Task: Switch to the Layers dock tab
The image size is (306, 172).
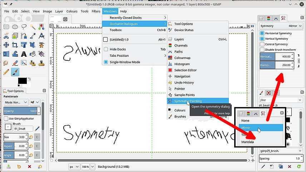Action: [x=261, y=18]
